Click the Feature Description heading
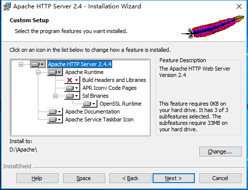248x190 pixels. (x=183, y=60)
